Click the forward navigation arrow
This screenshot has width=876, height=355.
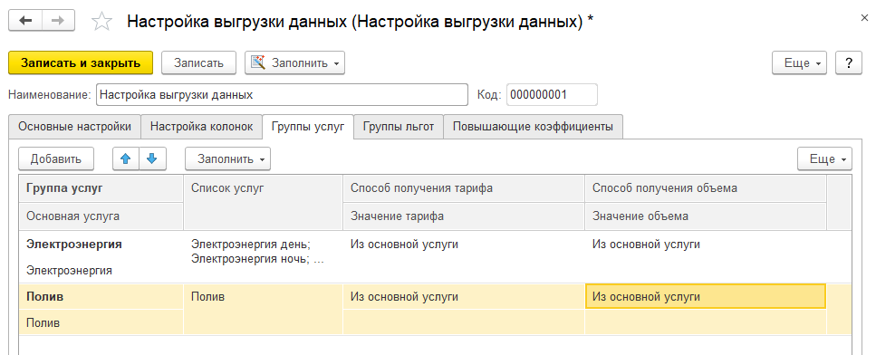(59, 21)
